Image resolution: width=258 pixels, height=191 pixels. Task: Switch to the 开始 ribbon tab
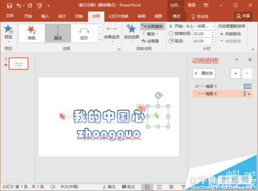click(x=28, y=17)
